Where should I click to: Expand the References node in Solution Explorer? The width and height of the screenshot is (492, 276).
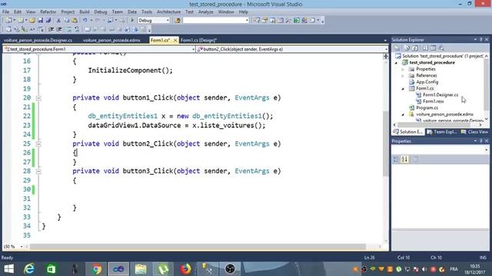coord(403,76)
